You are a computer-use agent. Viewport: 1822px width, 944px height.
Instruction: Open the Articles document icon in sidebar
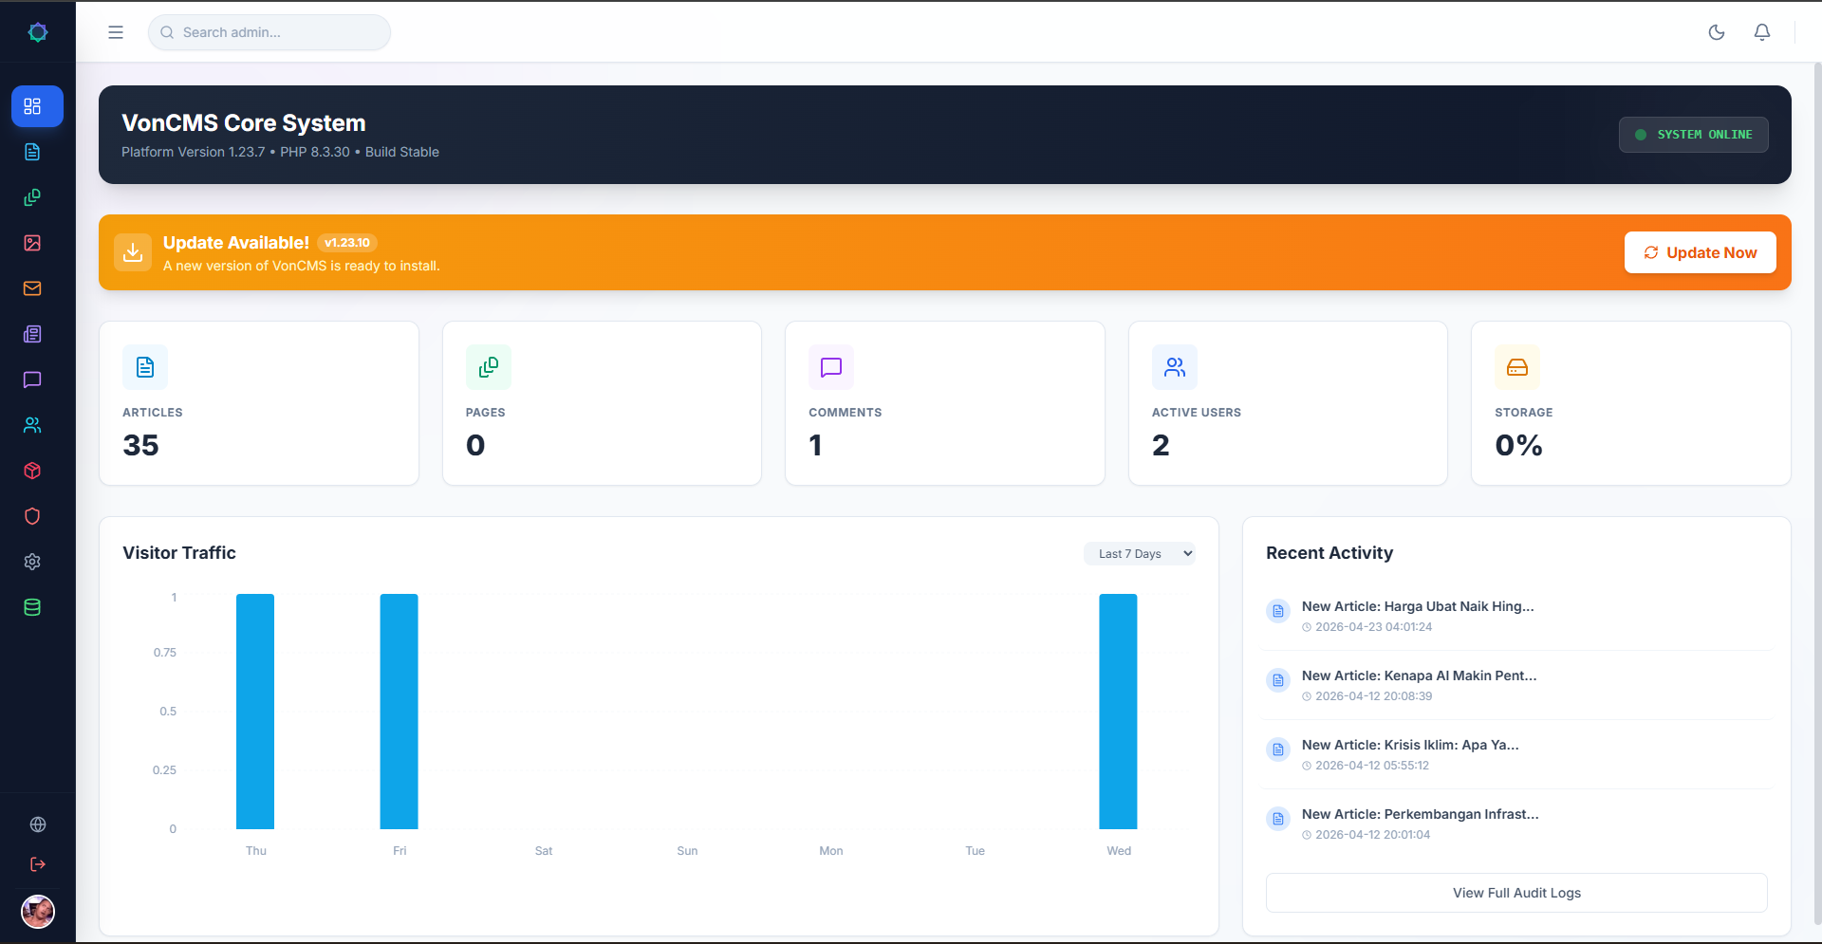click(x=32, y=152)
